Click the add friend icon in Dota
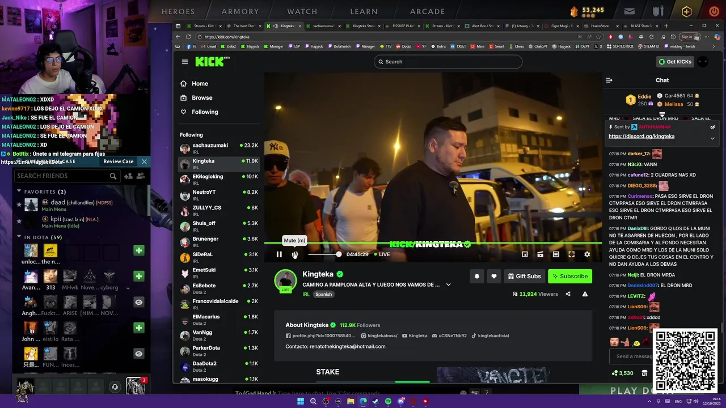Image resolution: width=726 pixels, height=408 pixels. 129,176
